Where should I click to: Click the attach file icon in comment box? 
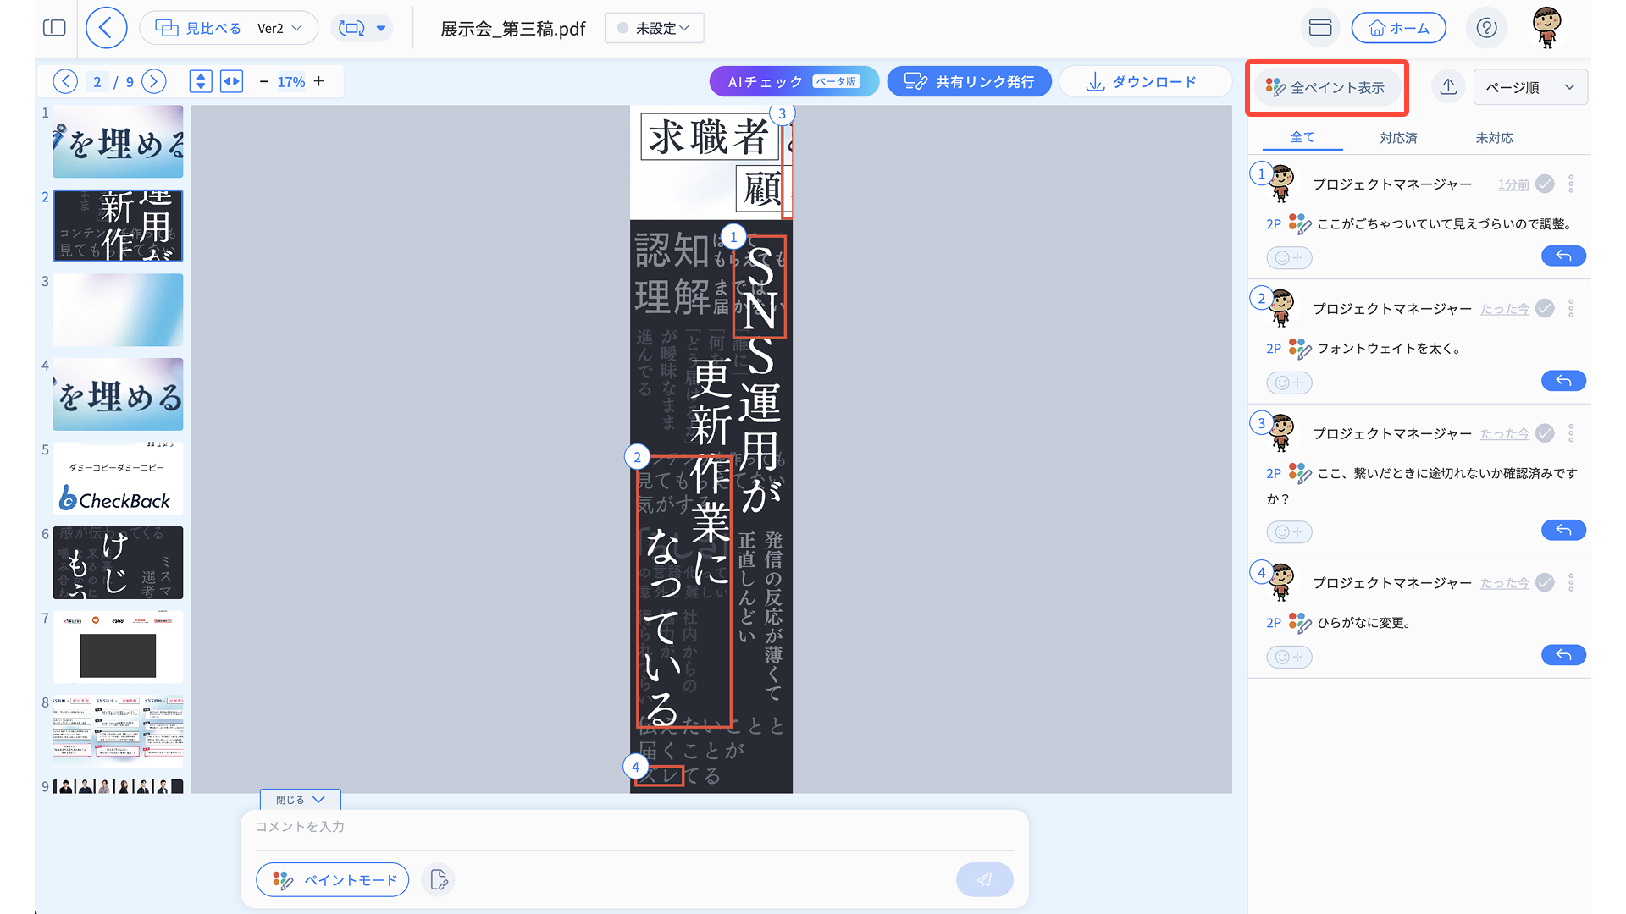(439, 879)
